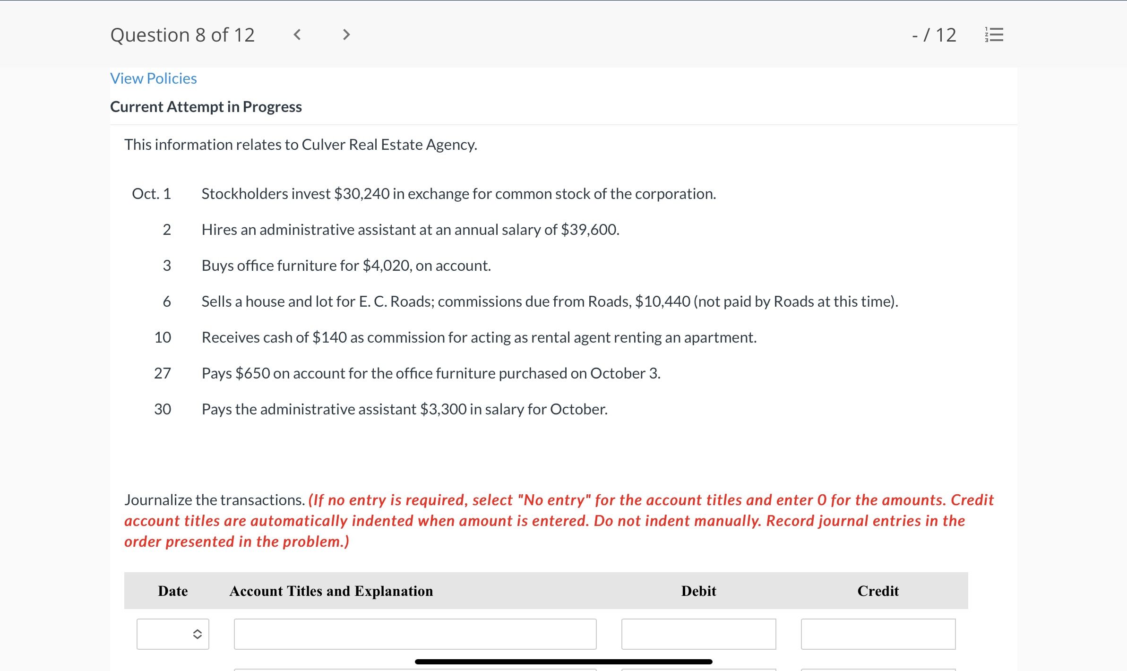This screenshot has height=671, width=1127.
Task: Click the Account Titles input field
Action: [x=415, y=634]
